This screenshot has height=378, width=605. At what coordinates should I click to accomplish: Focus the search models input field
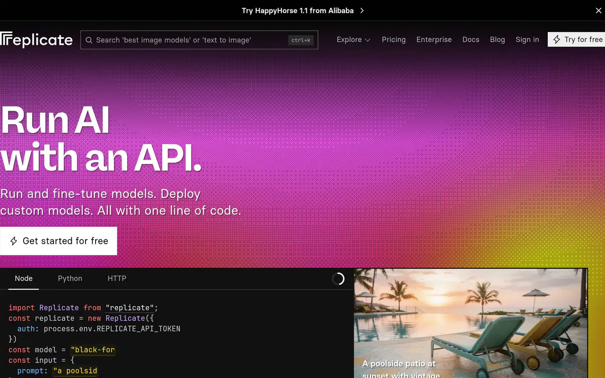click(x=199, y=40)
